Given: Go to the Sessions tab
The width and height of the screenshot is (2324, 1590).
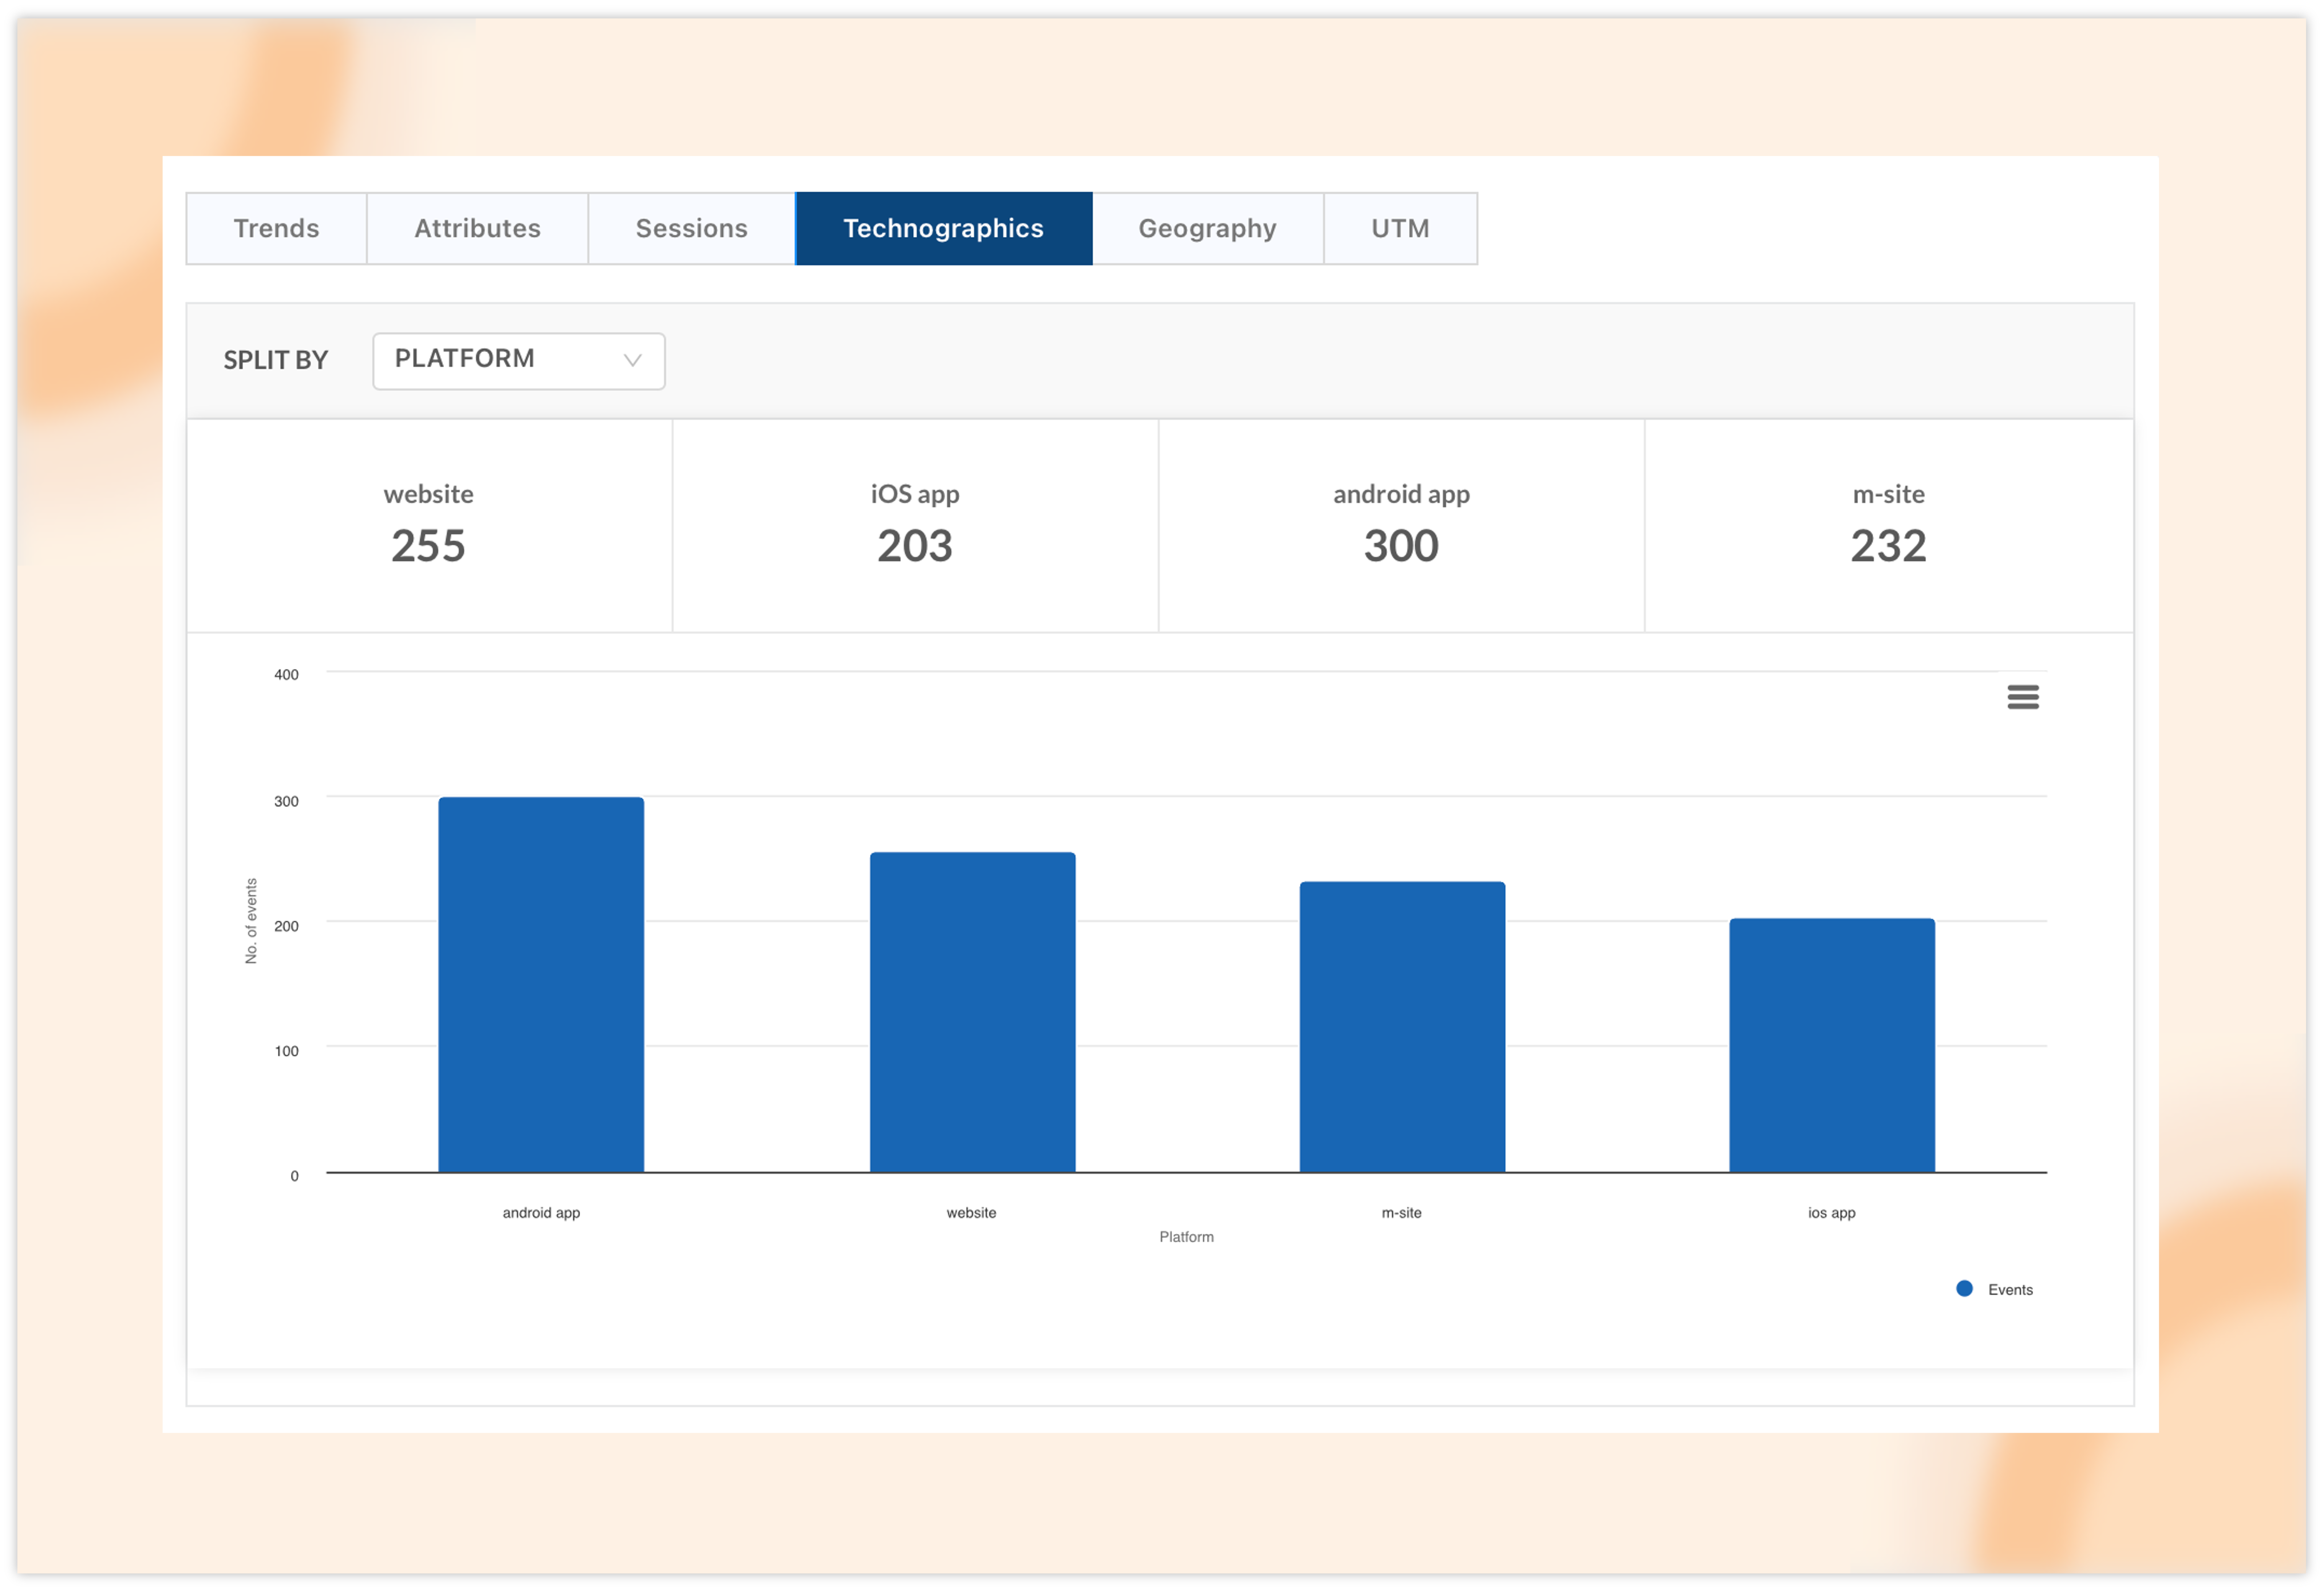Looking at the screenshot, I should 691,228.
